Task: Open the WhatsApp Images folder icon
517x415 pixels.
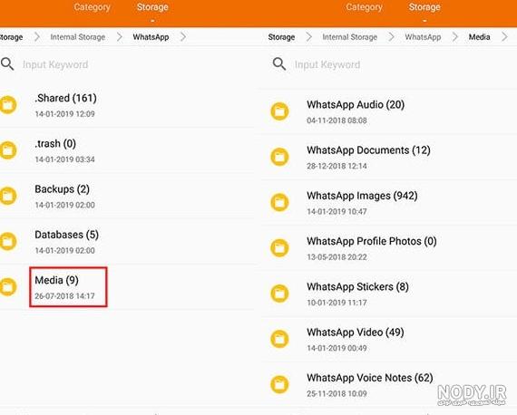Action: pyautogui.click(x=279, y=202)
